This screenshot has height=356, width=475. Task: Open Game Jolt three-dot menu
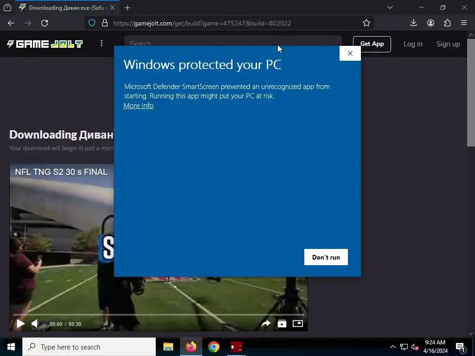click(102, 44)
